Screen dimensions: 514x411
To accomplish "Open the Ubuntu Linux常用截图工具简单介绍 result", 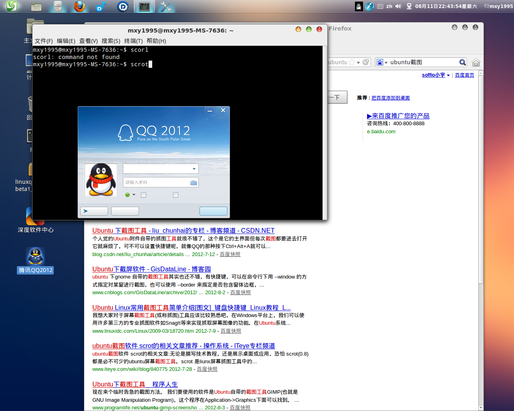I will coord(192,308).
